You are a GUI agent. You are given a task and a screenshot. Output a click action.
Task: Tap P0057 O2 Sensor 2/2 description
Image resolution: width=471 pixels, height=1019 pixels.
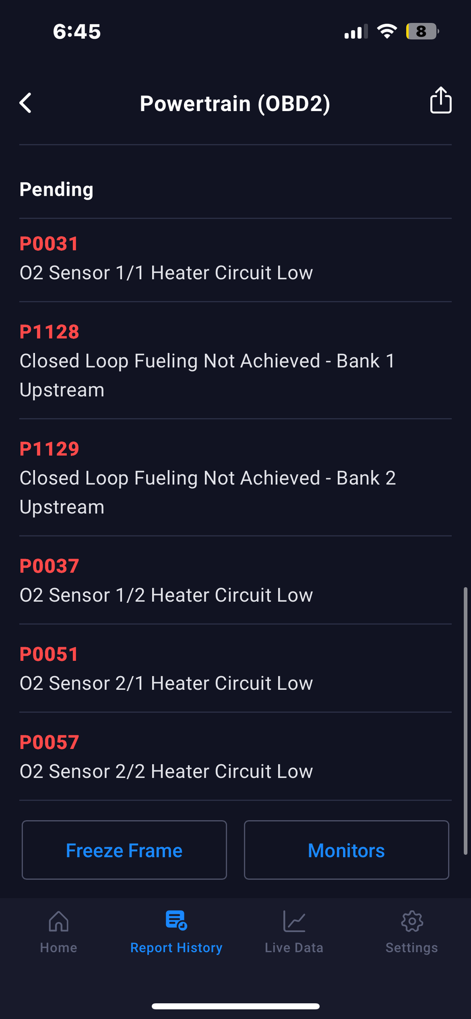click(x=166, y=771)
